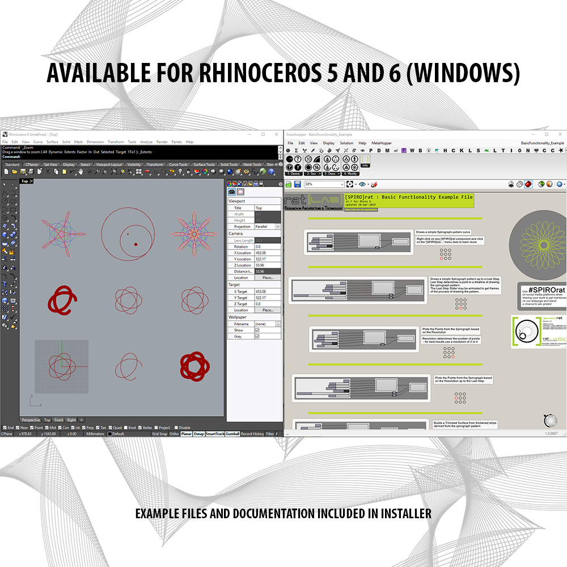The width and height of the screenshot is (567, 567).
Task: Click the red shaded preview icon in Grasshopper
Action: click(x=528, y=184)
